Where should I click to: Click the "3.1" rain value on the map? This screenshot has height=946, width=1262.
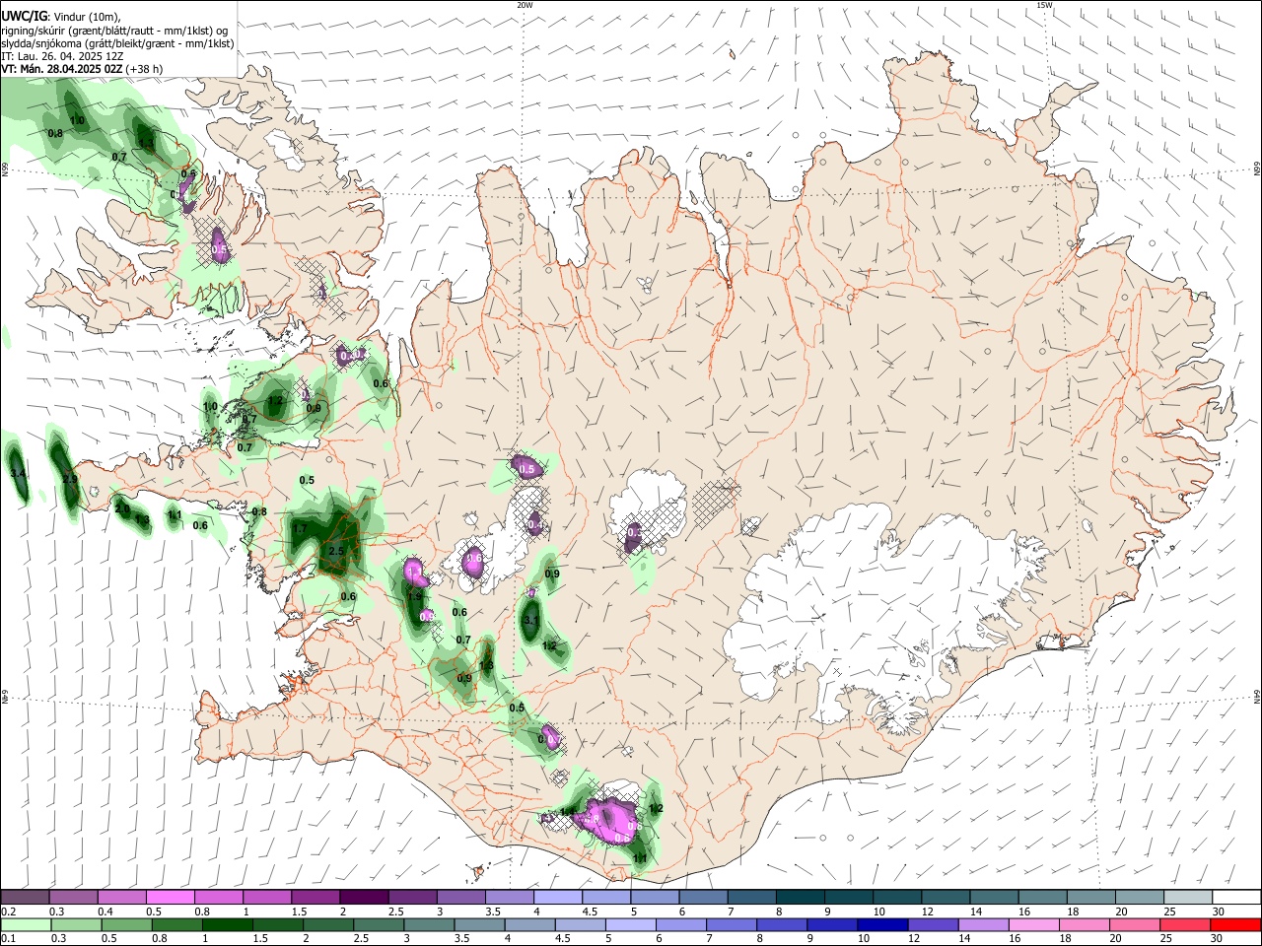[530, 620]
